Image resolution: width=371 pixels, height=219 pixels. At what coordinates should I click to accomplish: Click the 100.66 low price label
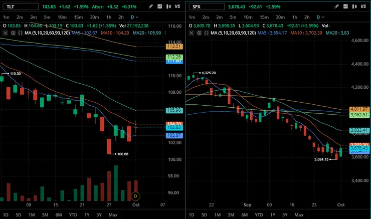point(123,154)
